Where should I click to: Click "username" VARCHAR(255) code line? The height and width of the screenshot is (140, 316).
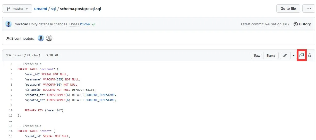[x=52, y=79]
